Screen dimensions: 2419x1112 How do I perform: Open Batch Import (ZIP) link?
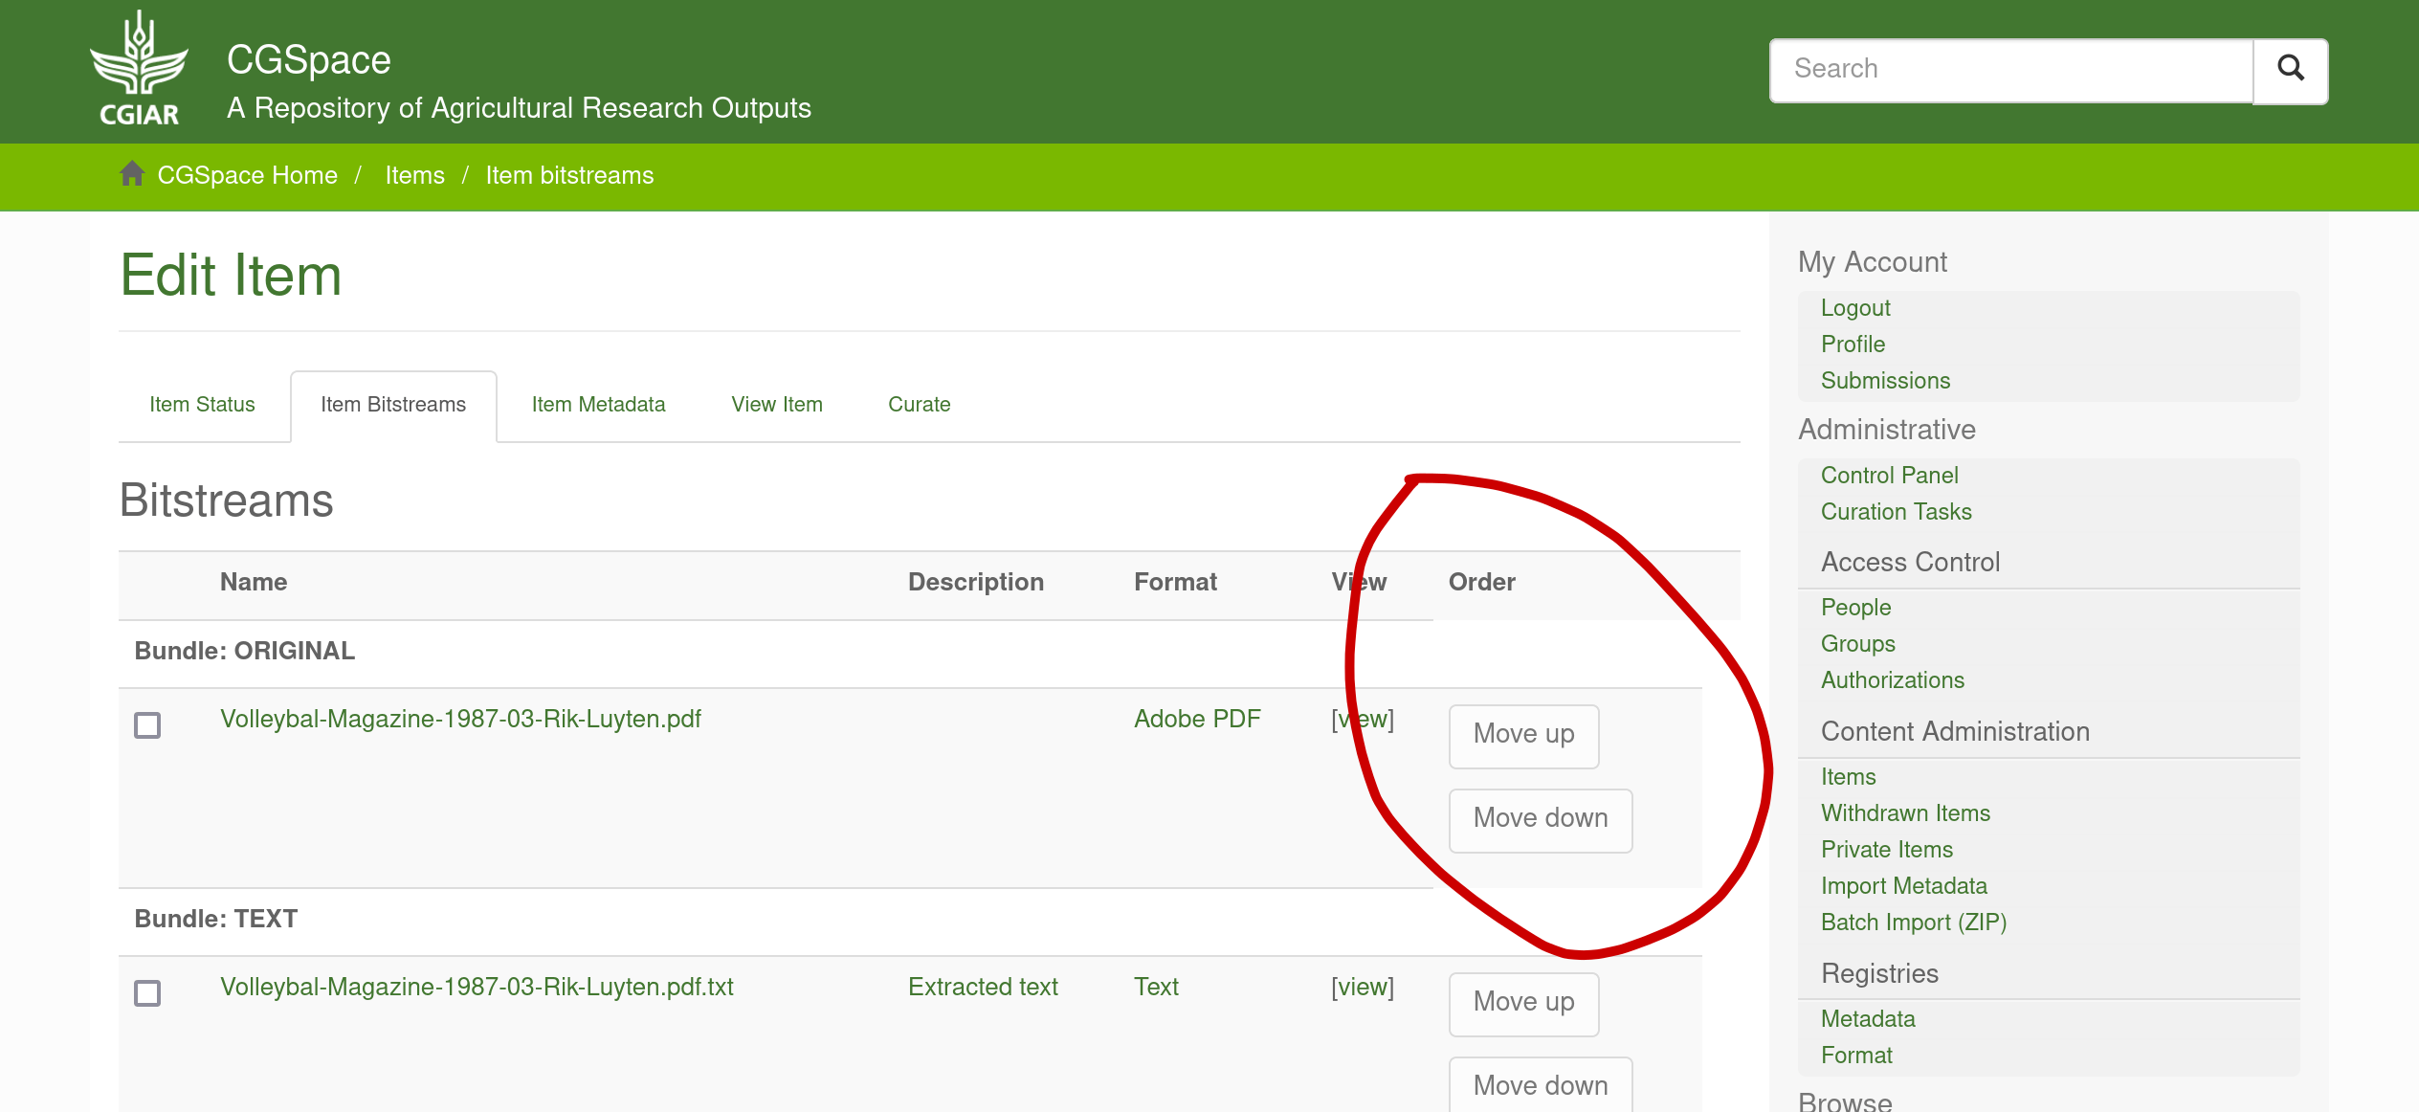tap(1913, 923)
